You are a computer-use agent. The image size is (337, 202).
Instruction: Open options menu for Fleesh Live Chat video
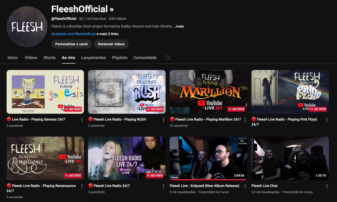[327, 186]
